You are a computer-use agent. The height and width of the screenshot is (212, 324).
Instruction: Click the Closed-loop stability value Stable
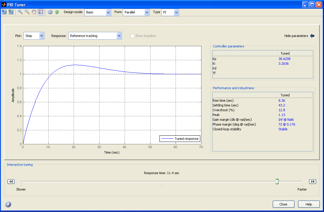point(283,129)
